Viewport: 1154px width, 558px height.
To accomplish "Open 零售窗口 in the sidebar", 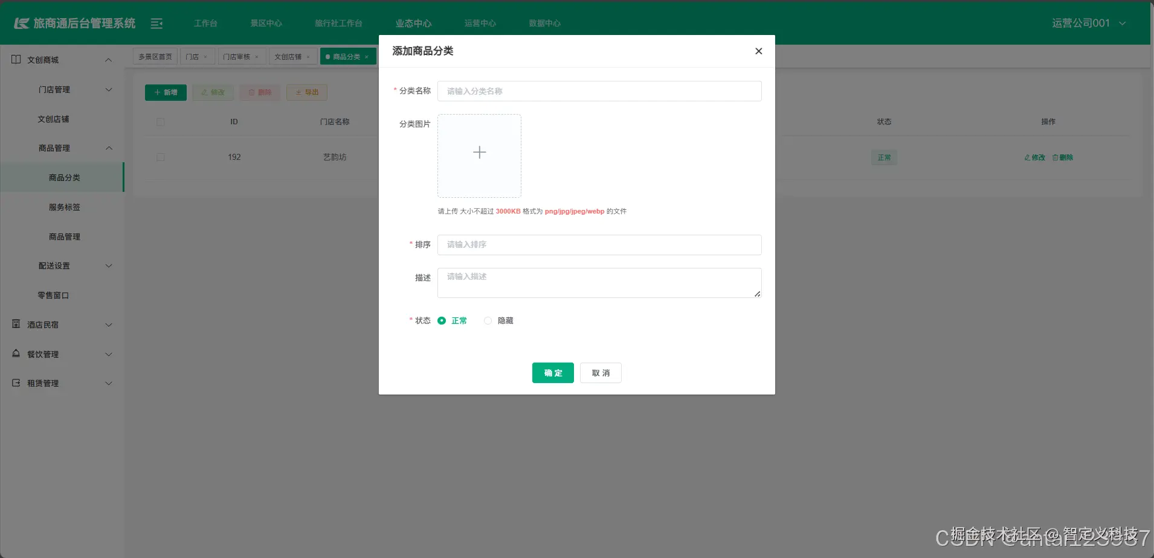I will [x=53, y=295].
